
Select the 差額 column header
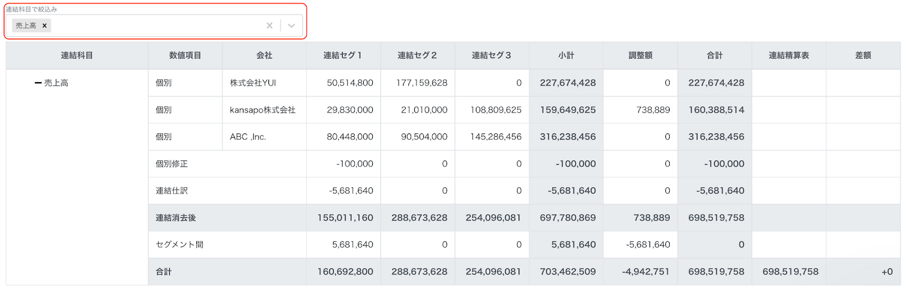click(863, 56)
